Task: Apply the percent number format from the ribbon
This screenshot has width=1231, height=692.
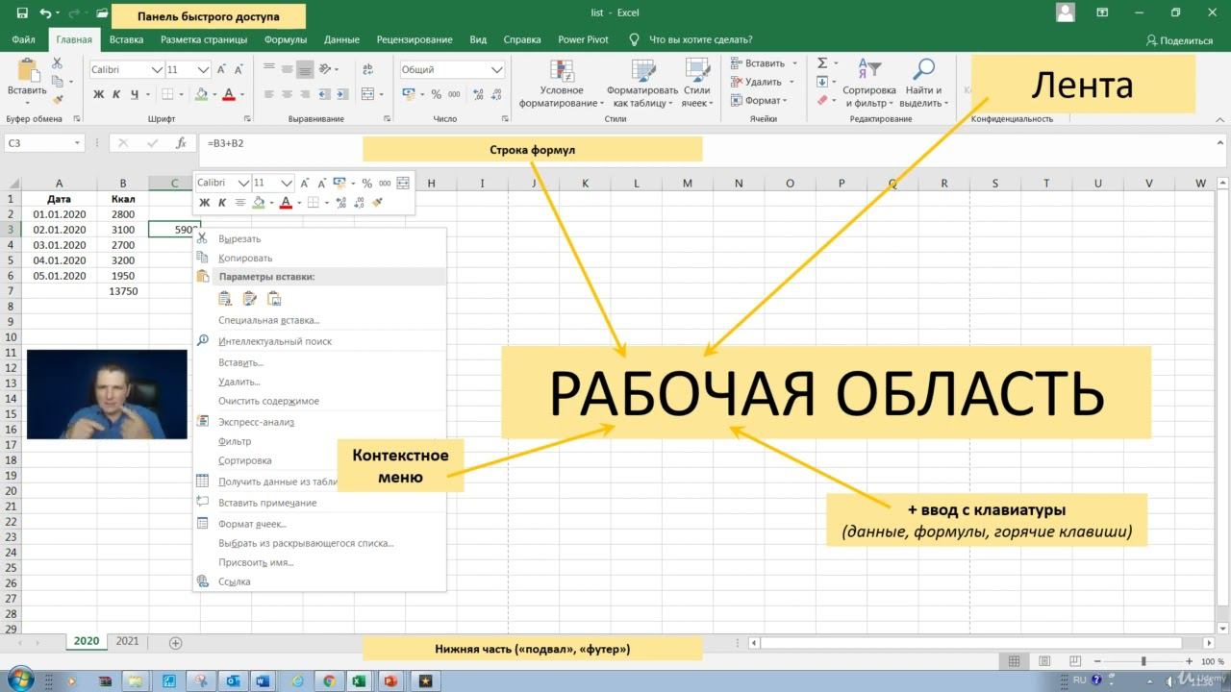Action: [436, 94]
